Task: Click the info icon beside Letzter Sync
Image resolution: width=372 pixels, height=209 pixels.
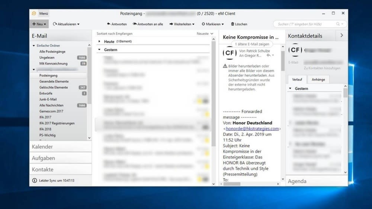Action: click(x=35, y=180)
